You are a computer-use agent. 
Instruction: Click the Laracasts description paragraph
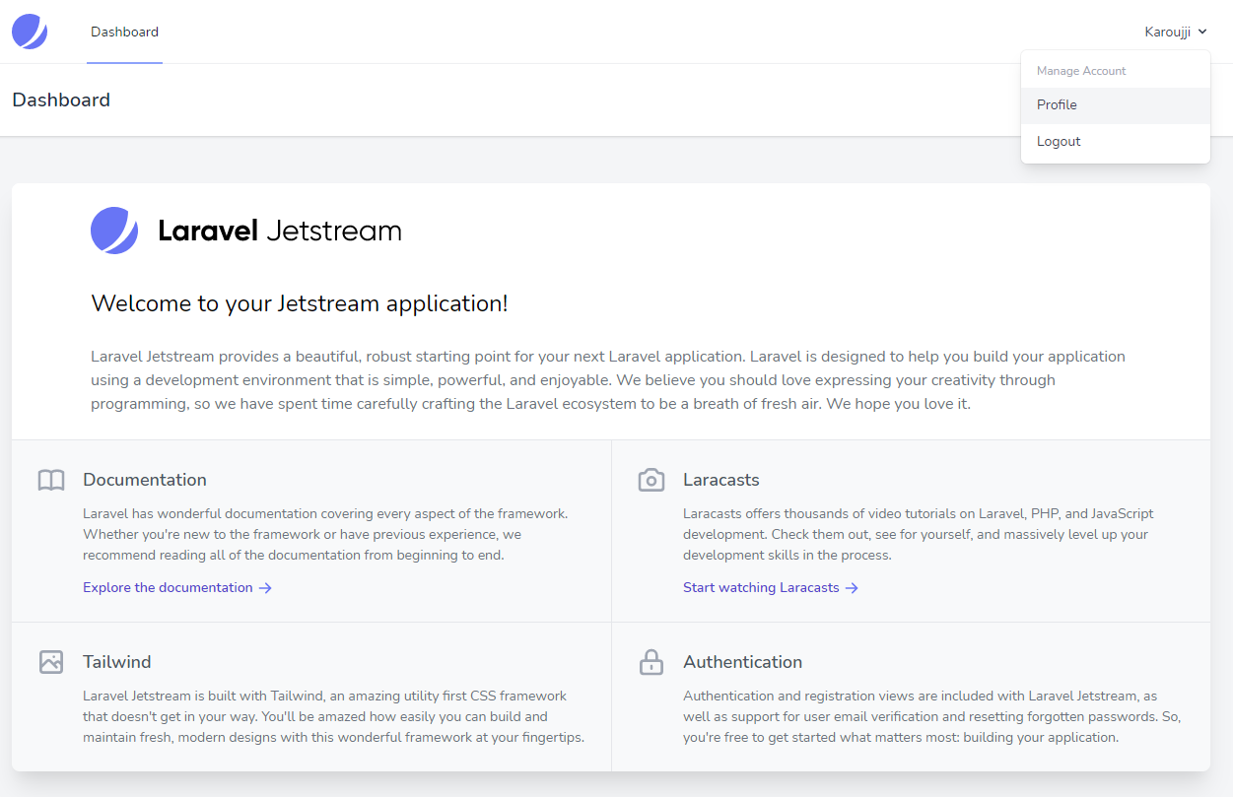click(918, 535)
